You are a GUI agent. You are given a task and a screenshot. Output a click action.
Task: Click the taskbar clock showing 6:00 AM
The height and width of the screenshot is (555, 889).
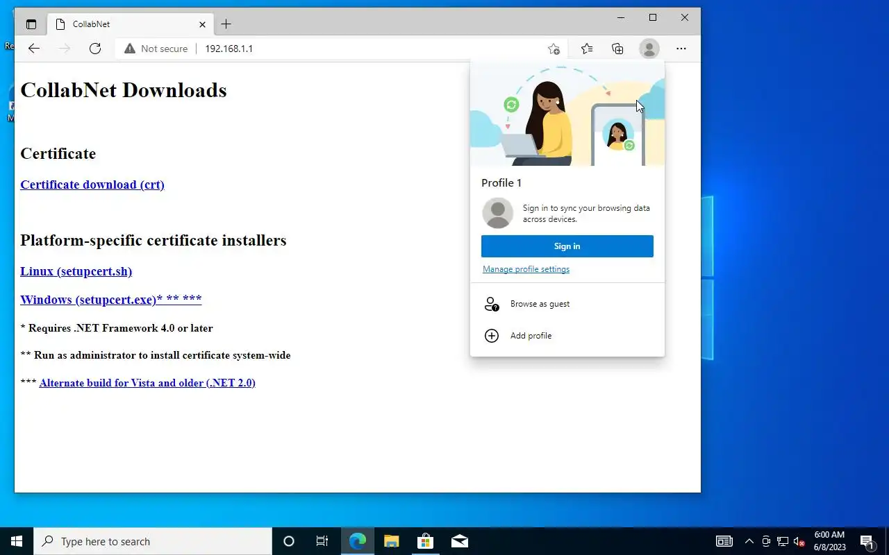[x=829, y=541]
